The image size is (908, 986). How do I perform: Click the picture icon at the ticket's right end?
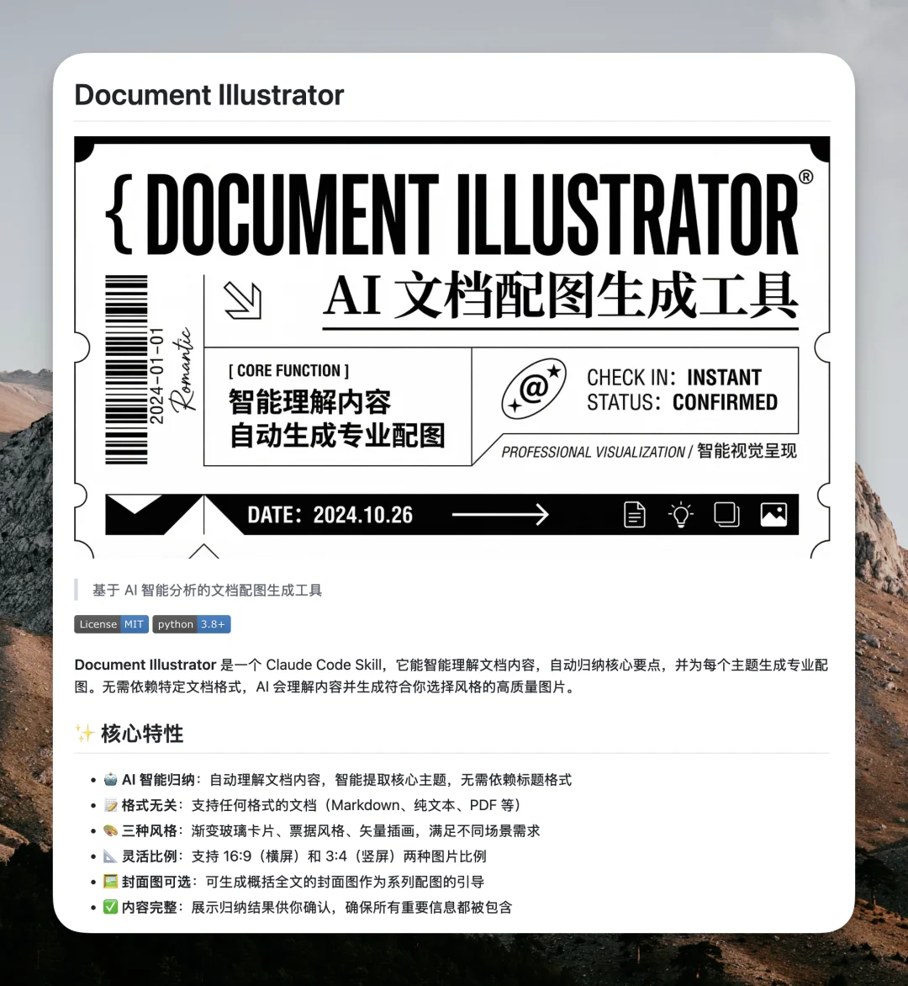[773, 514]
